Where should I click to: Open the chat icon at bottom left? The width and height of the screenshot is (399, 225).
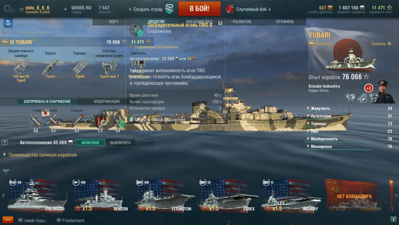coord(8,220)
